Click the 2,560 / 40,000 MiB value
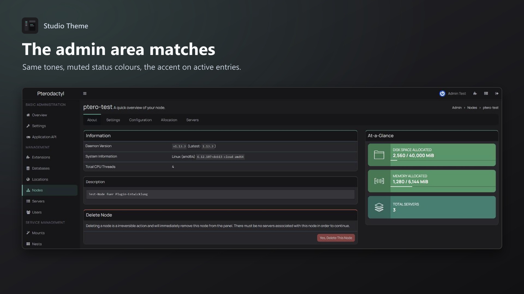 pos(413,155)
